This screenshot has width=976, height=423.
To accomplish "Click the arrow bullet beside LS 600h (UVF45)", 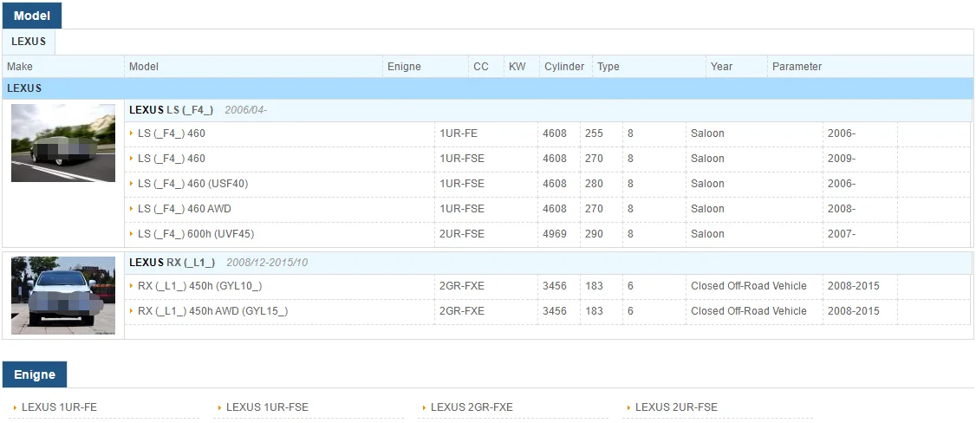I will tap(132, 234).
